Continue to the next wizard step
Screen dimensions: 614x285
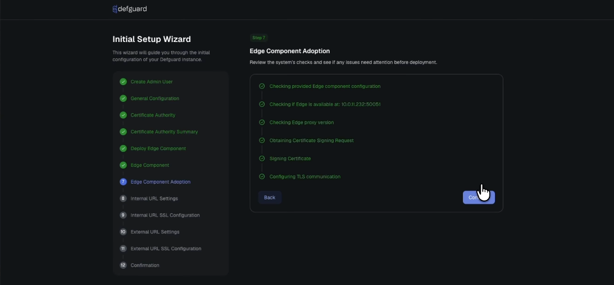(479, 198)
